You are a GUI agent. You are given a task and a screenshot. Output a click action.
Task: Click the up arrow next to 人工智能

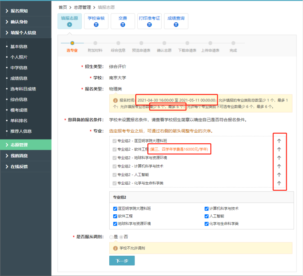pos(279,175)
